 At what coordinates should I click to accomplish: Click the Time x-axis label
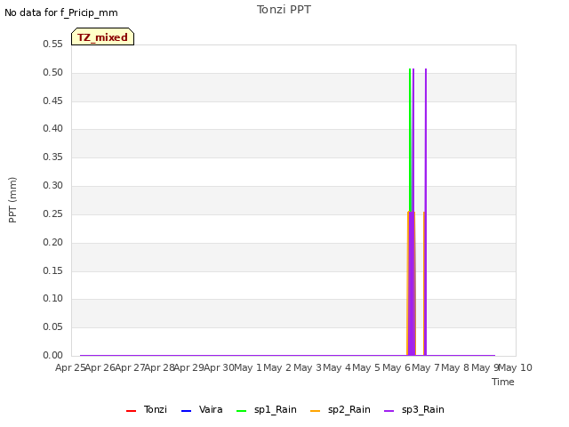503,382
